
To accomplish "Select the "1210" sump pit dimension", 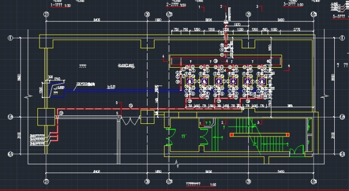I will pos(57,79).
